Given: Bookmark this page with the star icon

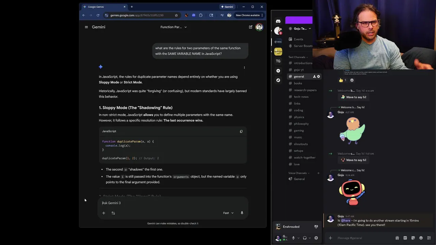Looking at the screenshot, I should pos(176,15).
